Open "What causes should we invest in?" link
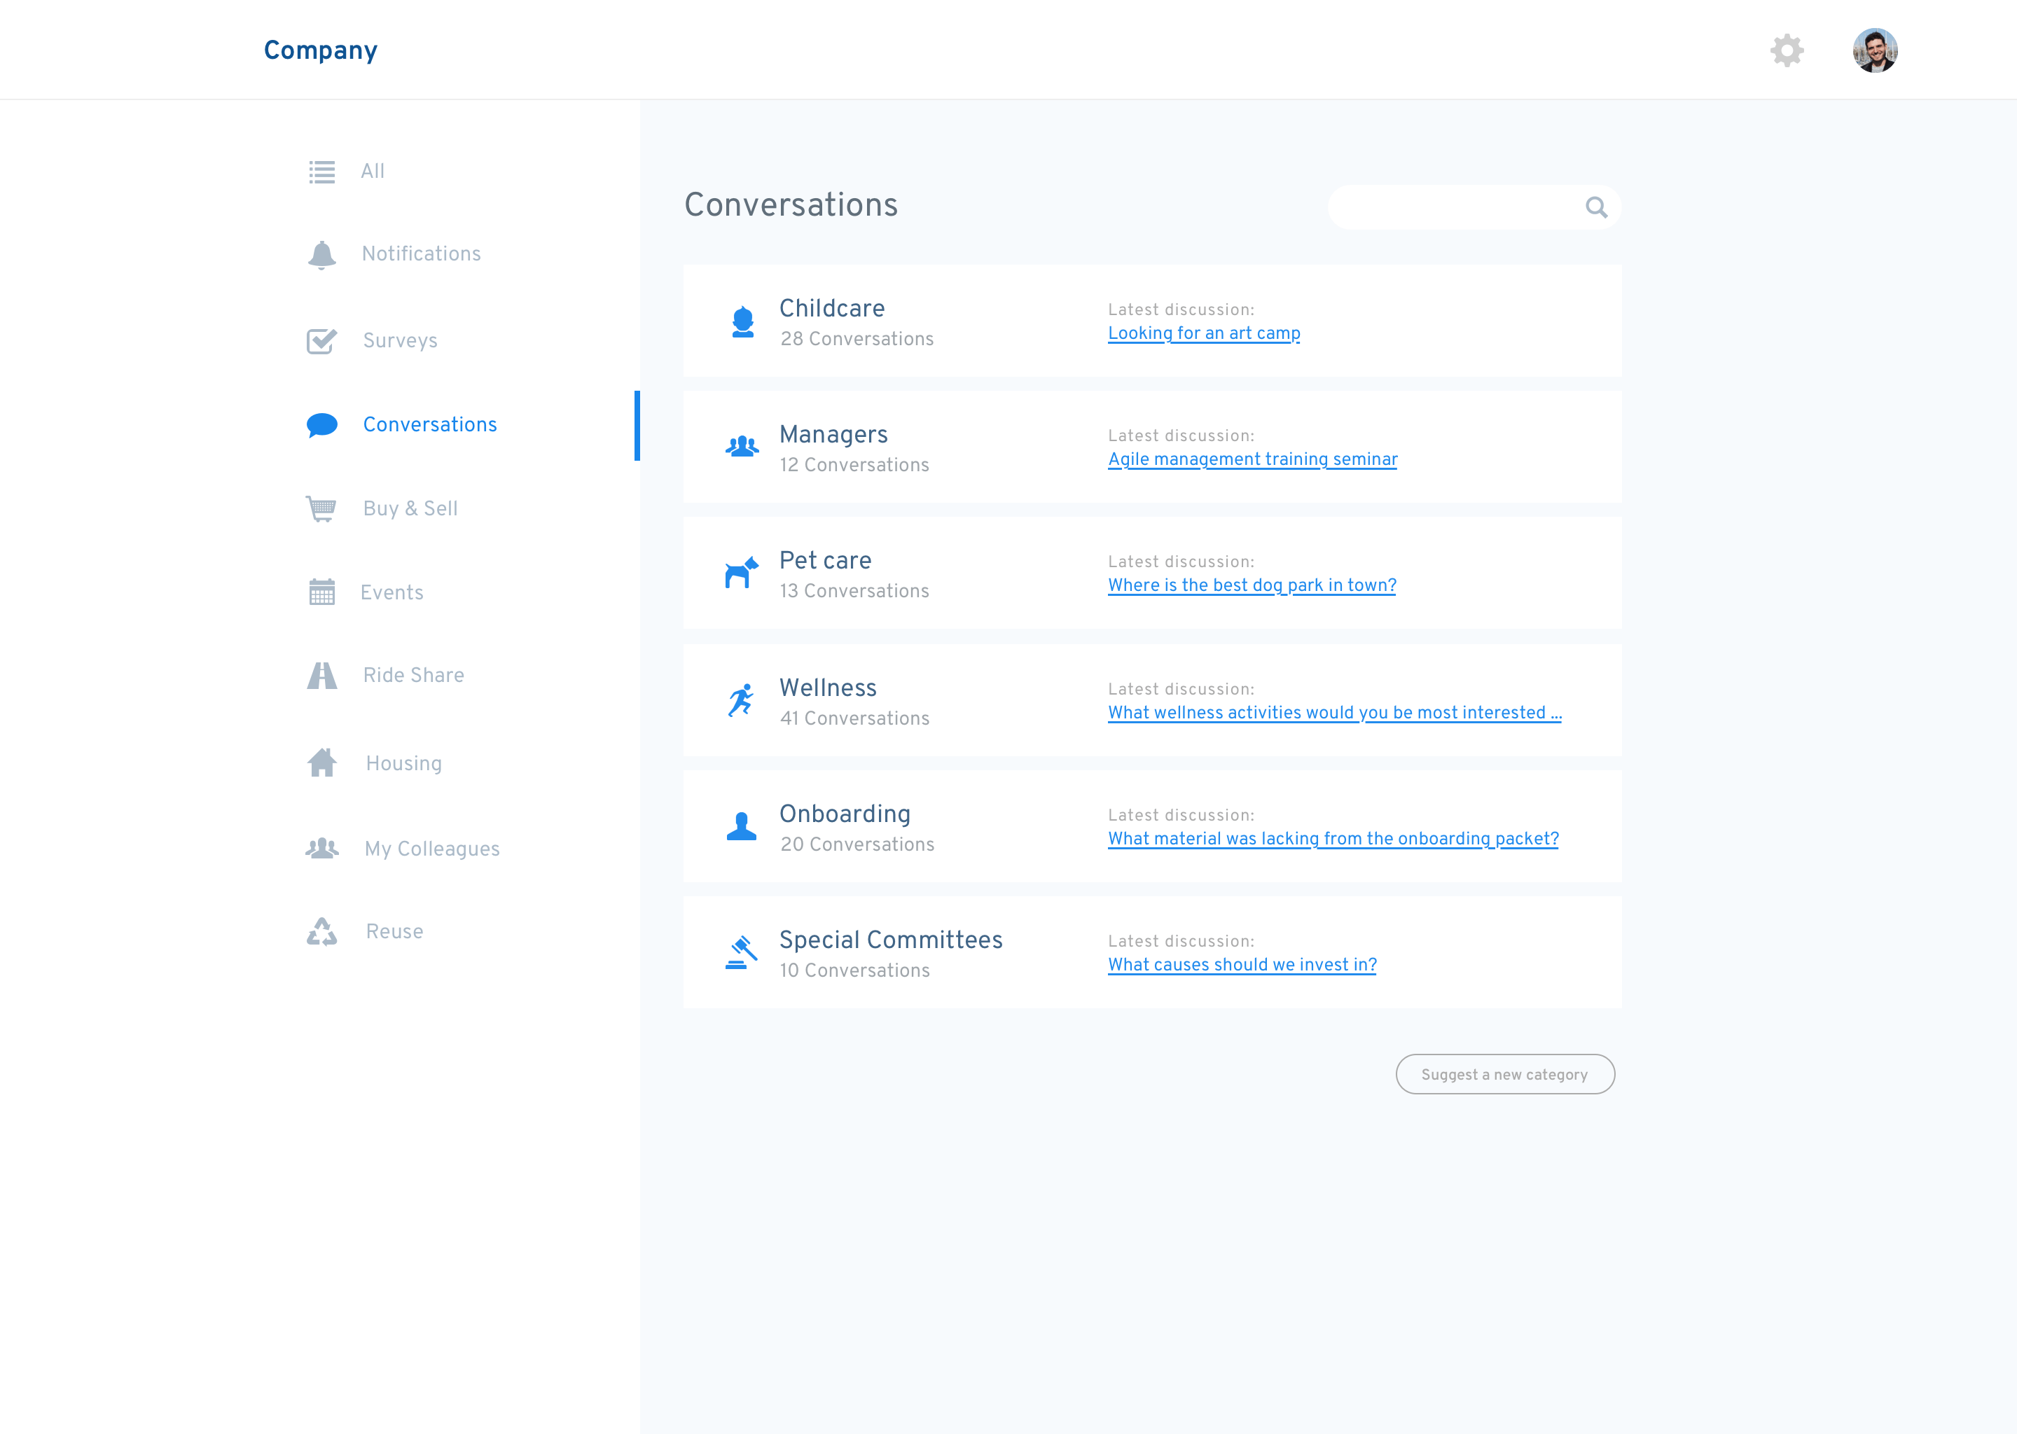Screen dimensions: 2017x1434 click(1242, 965)
